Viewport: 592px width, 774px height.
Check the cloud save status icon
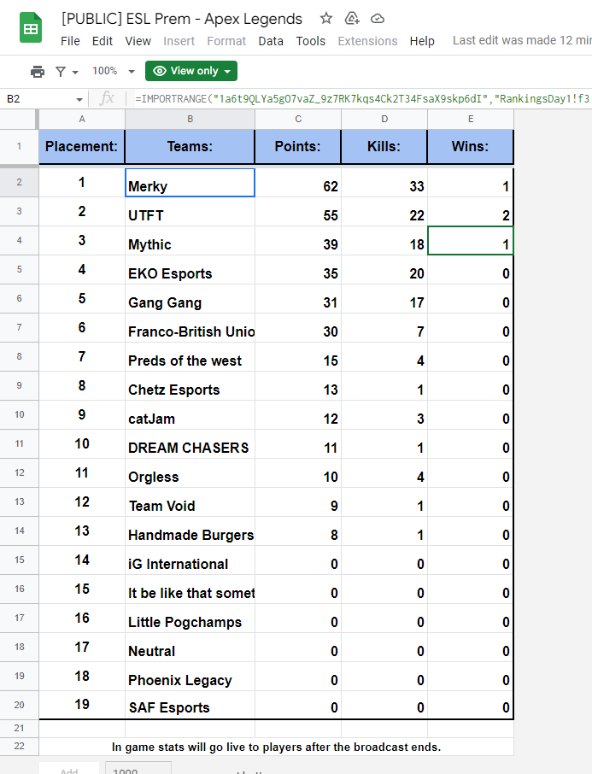[378, 19]
